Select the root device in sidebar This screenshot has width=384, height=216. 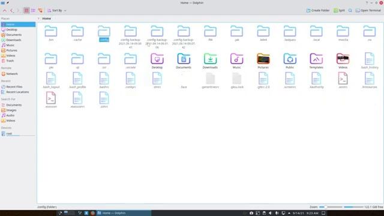(18, 134)
